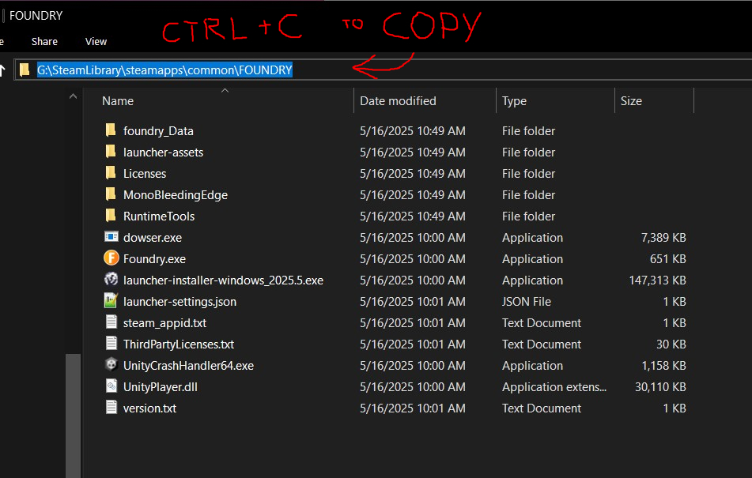Click the orange Foundry.exe icon
752x478 pixels.
coord(111,258)
